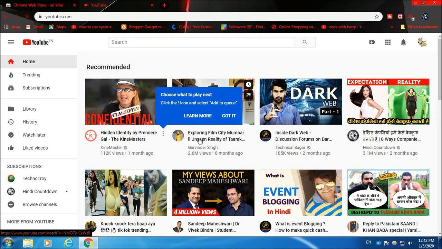Open TechnoTroy subscription channel
The width and height of the screenshot is (442, 249).
[x=39, y=178]
